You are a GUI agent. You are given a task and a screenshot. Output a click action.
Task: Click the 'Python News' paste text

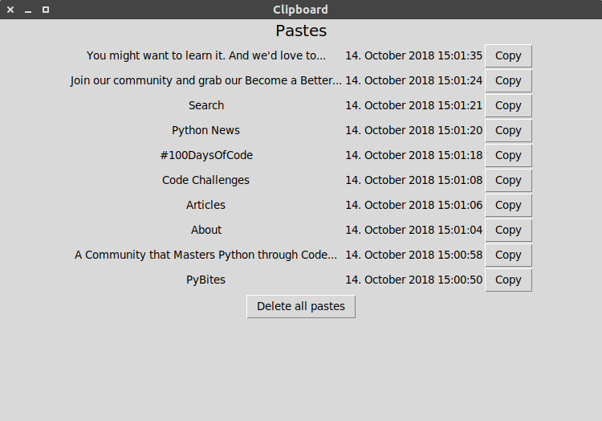[x=206, y=131]
